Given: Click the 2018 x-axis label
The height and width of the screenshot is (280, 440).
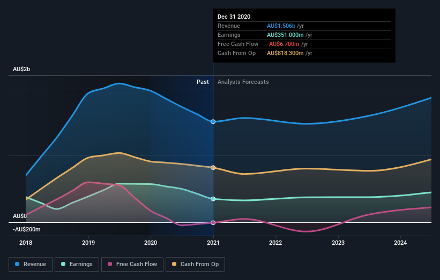Looking at the screenshot, I should tap(26, 243).
